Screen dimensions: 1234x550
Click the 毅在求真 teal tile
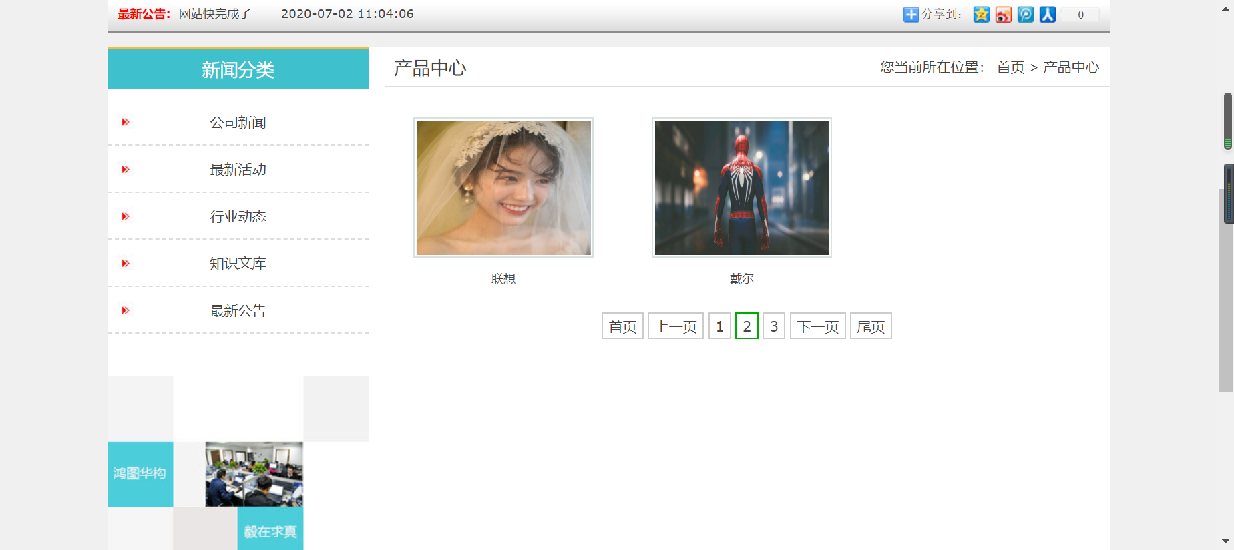(270, 529)
